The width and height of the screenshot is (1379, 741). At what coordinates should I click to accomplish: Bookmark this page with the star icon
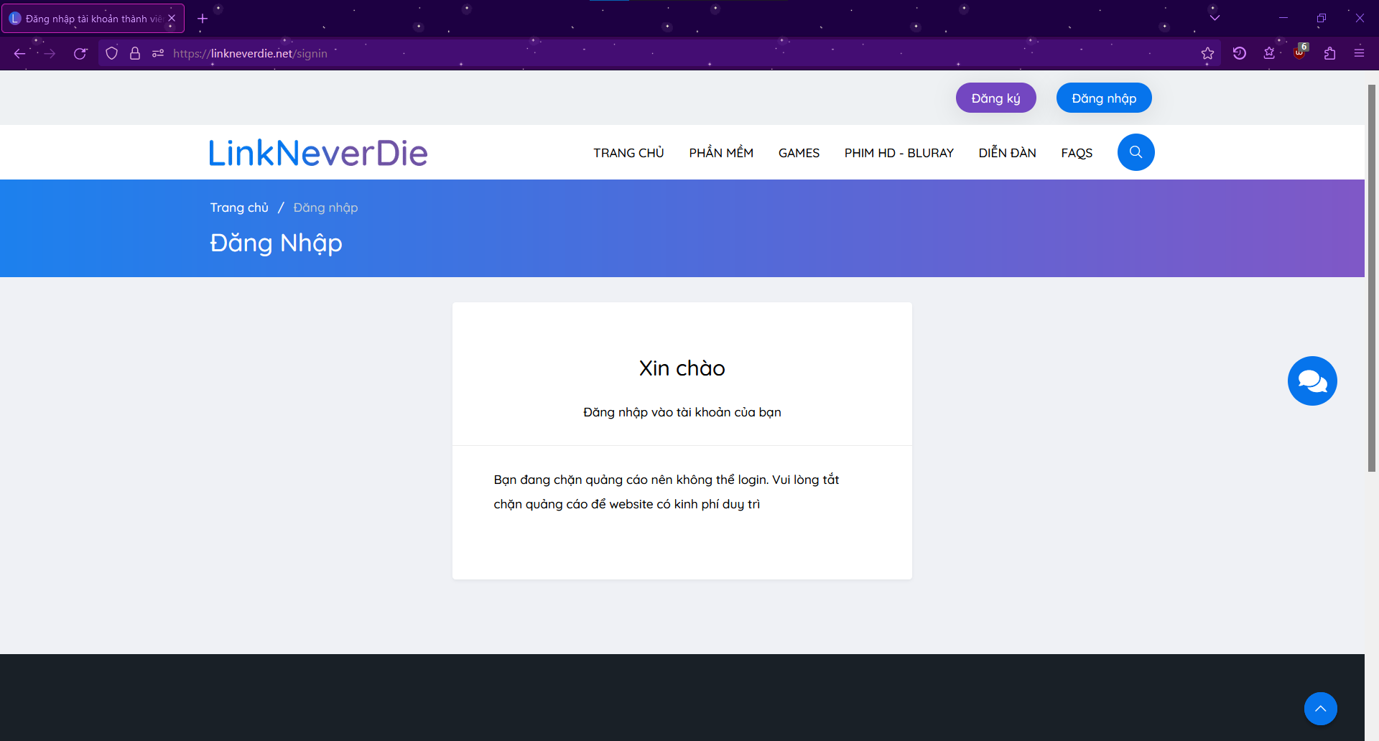1208,53
